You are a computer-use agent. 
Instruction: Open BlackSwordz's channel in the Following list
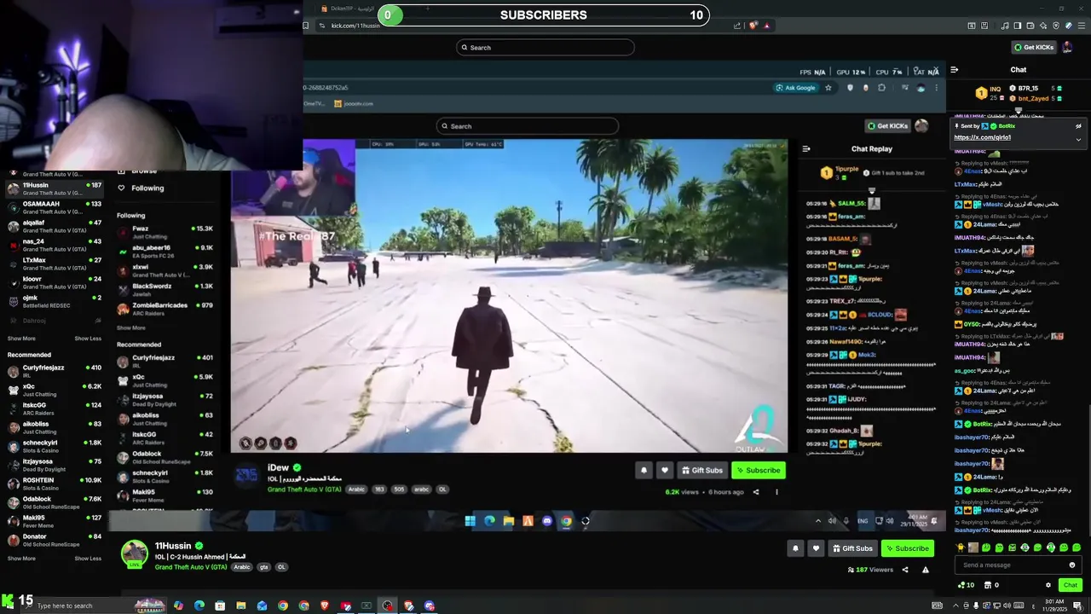pyautogui.click(x=165, y=290)
